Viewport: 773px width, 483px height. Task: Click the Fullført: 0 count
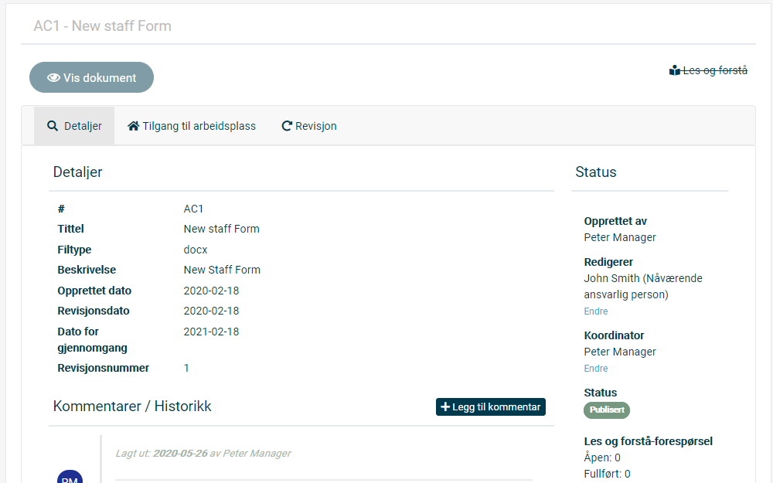(x=607, y=474)
